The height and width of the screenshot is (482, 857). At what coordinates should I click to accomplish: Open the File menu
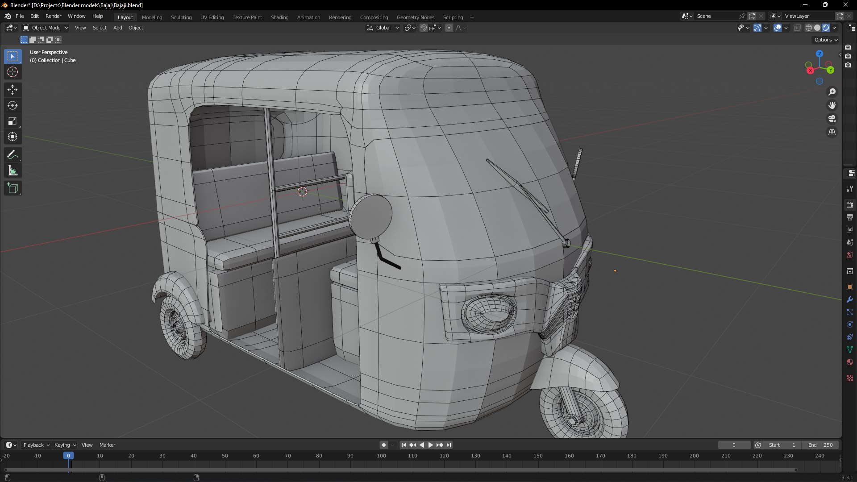pos(20,16)
